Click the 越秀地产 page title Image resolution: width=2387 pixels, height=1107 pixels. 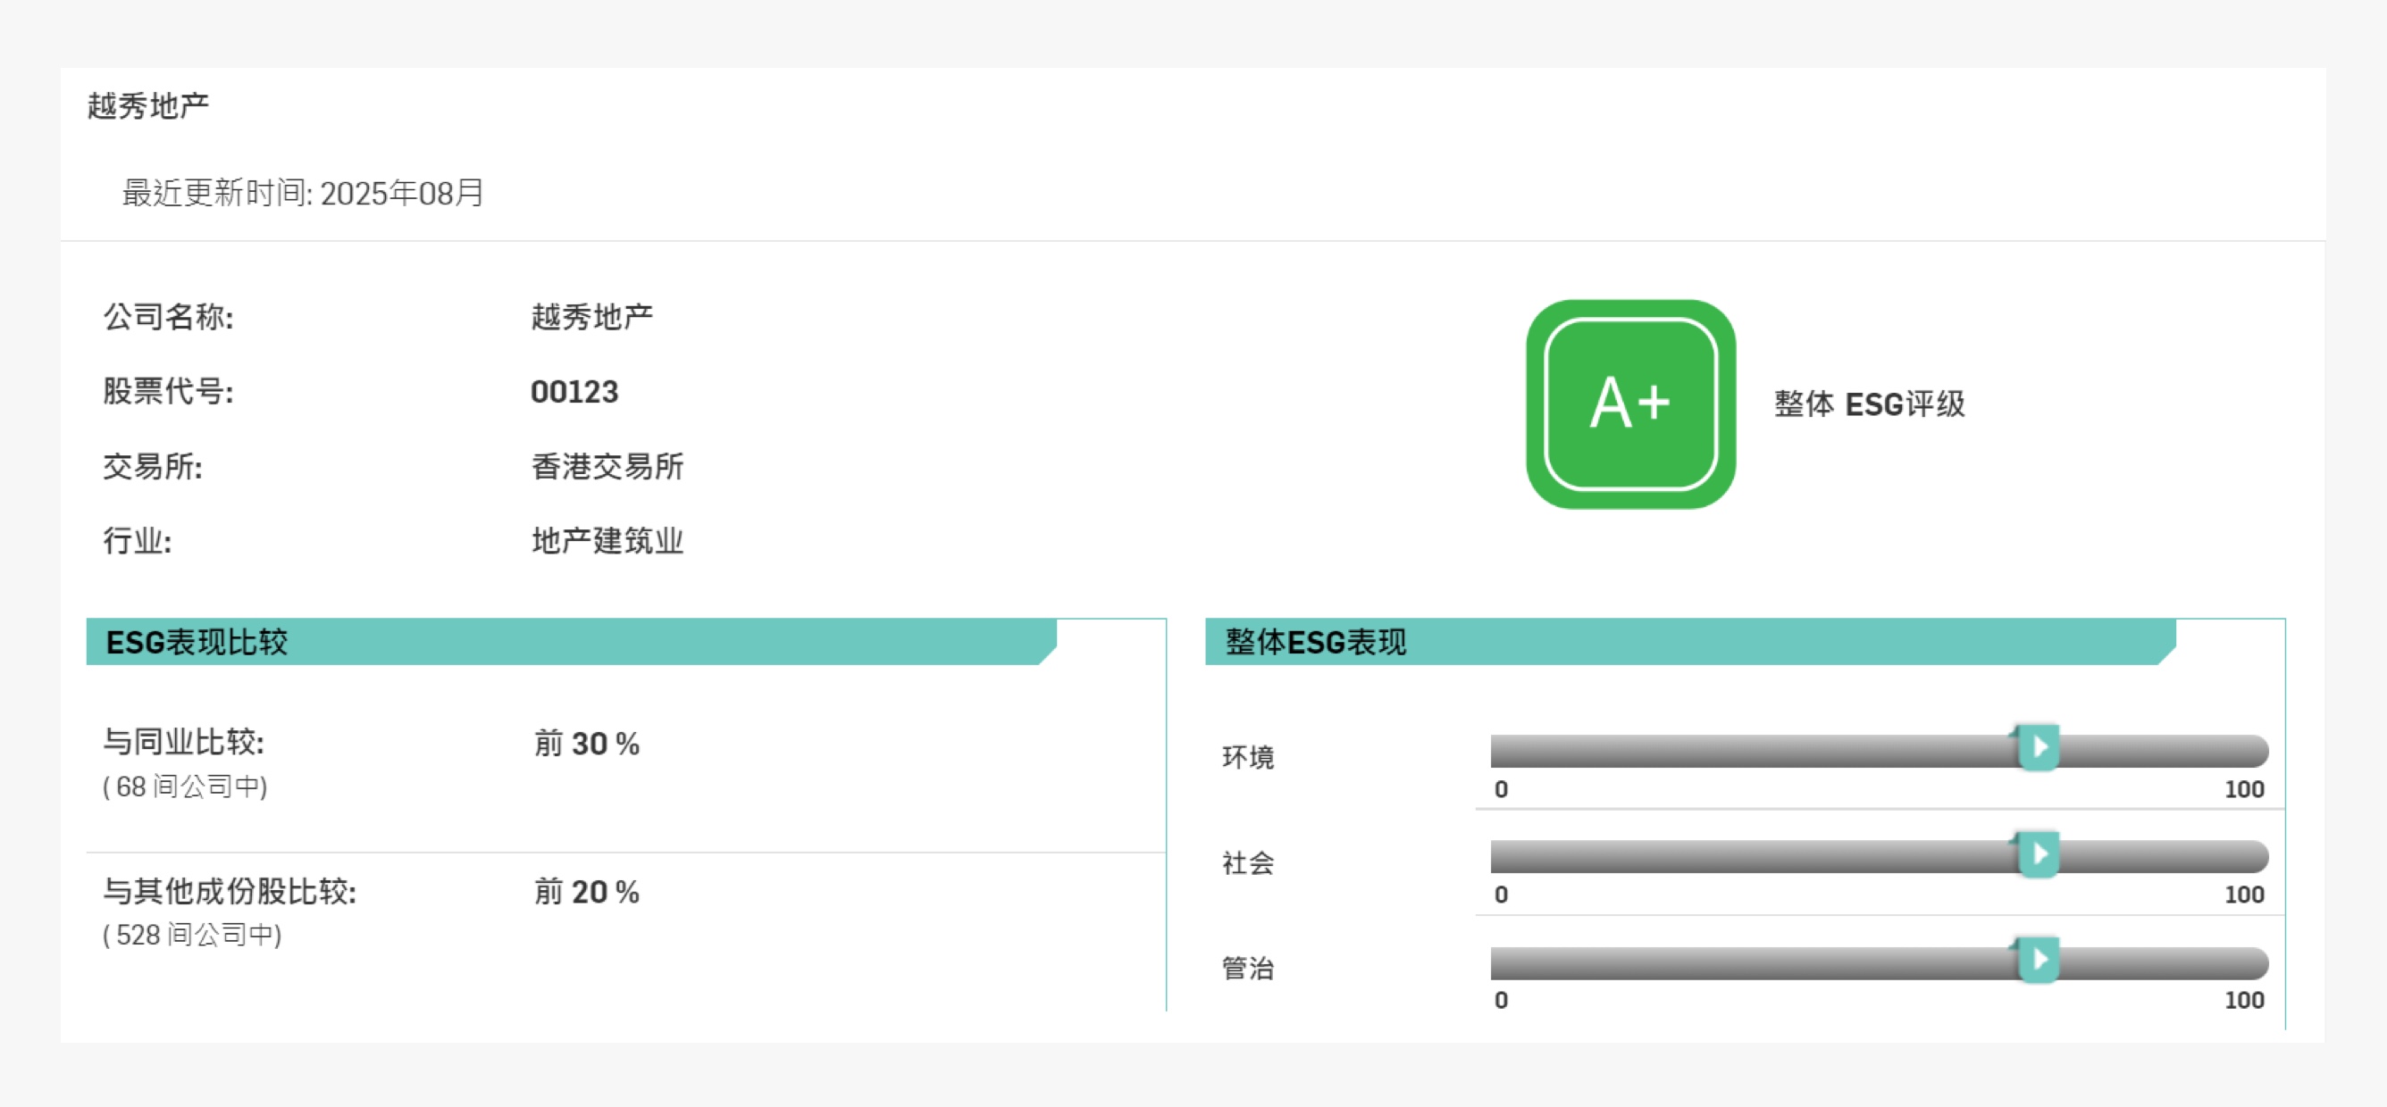point(148,105)
